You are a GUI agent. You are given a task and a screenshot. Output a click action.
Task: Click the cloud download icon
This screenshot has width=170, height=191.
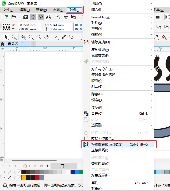33,17
